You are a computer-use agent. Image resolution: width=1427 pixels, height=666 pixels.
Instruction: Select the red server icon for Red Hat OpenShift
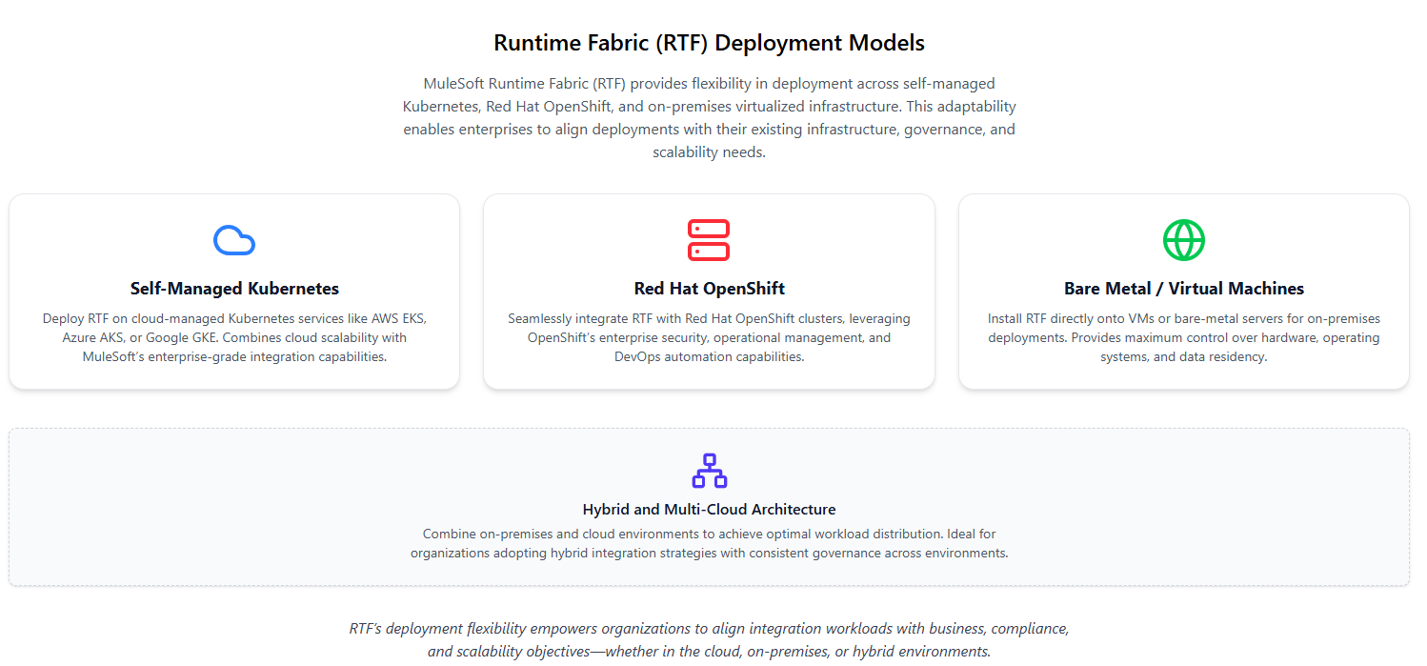tap(709, 240)
